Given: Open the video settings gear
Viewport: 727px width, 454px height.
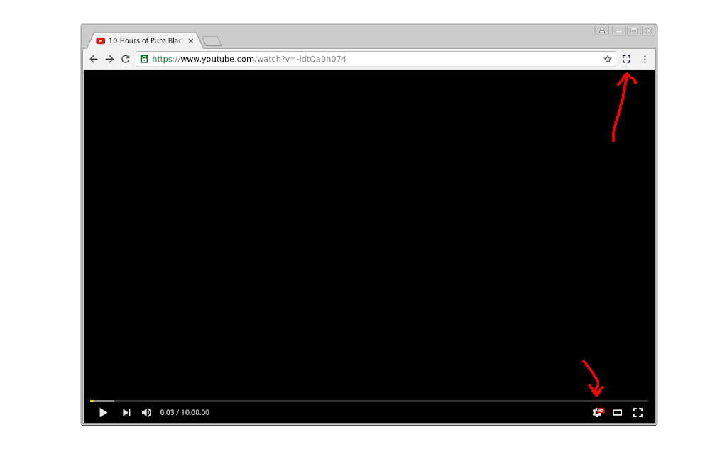Looking at the screenshot, I should 598,412.
